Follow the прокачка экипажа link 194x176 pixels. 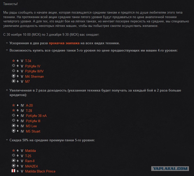pos(64,43)
